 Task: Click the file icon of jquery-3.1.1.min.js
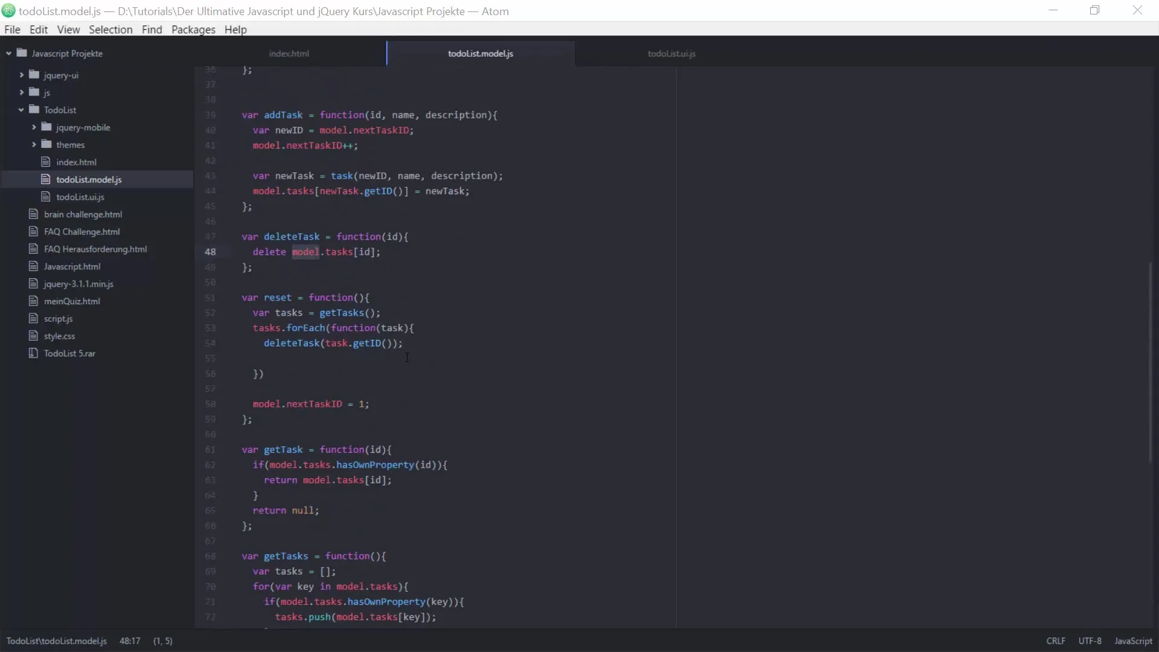click(x=34, y=284)
